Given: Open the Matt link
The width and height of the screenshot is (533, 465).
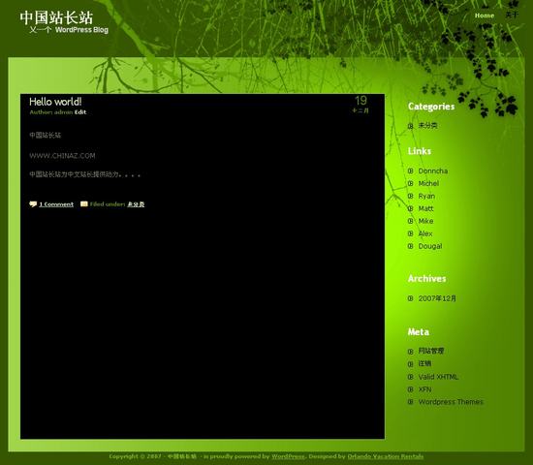Looking at the screenshot, I should [425, 208].
